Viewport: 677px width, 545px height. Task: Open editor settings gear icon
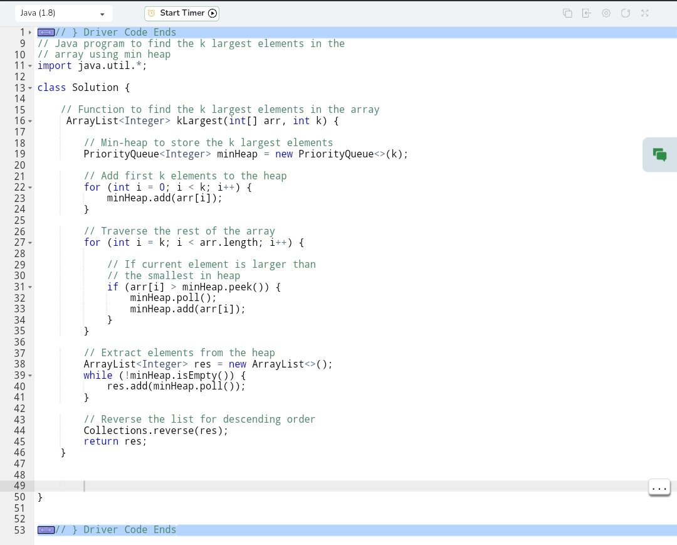click(x=606, y=13)
